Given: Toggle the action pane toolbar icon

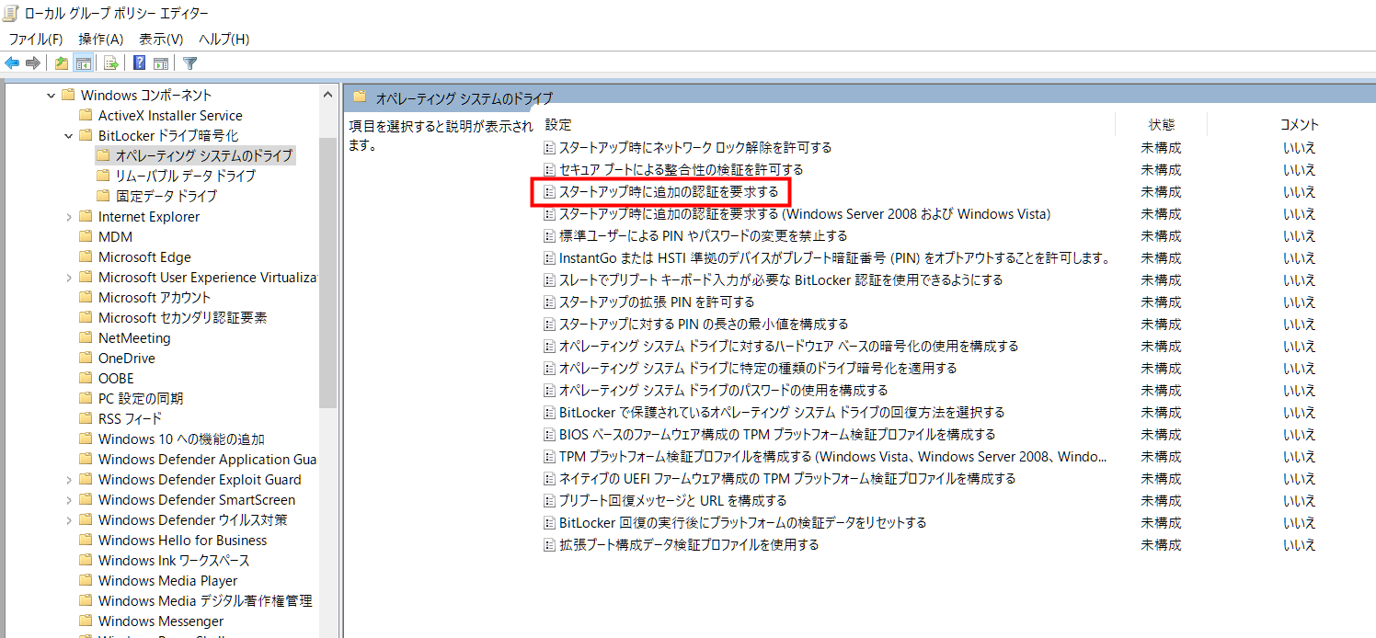Looking at the screenshot, I should click(161, 63).
